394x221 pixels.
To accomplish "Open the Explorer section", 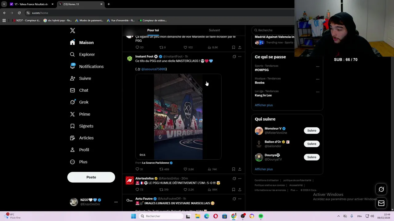I will [x=82, y=54].
